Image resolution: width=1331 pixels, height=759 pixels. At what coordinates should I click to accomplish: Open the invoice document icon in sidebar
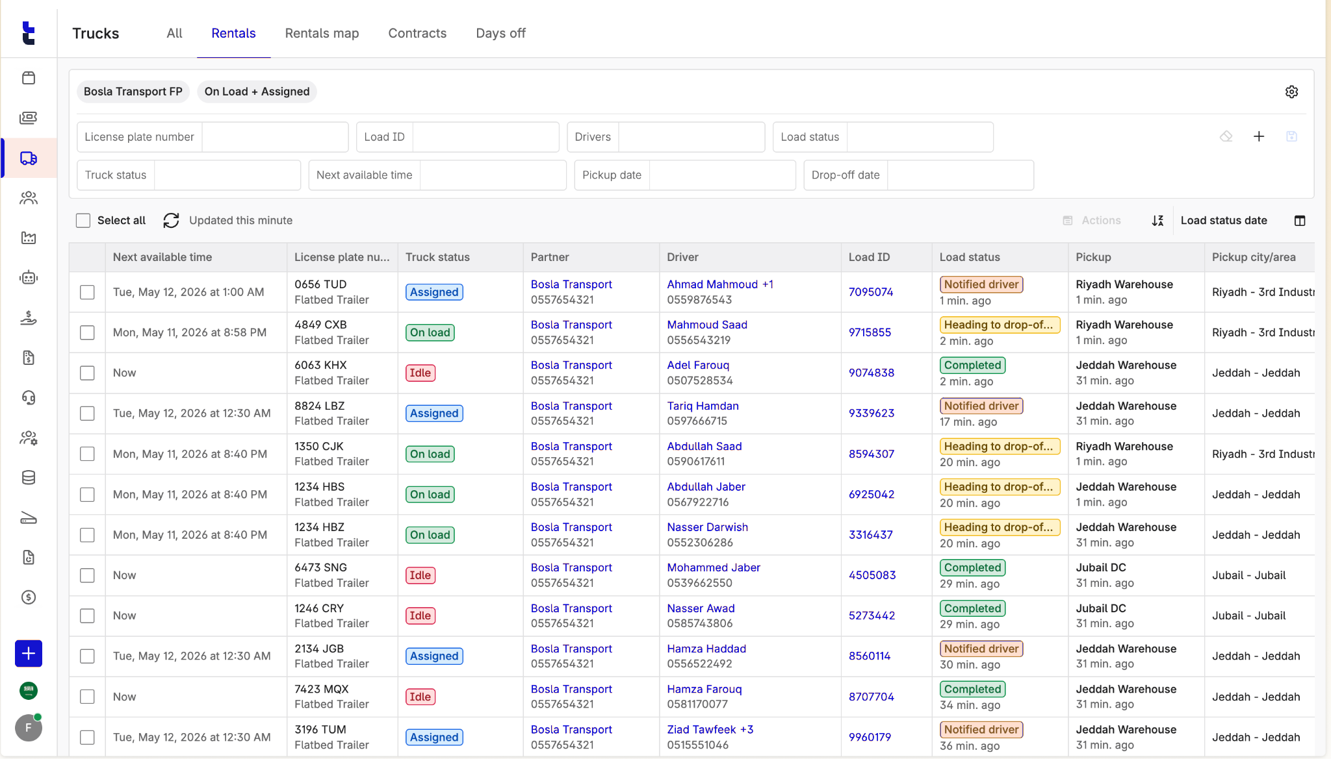coord(29,358)
